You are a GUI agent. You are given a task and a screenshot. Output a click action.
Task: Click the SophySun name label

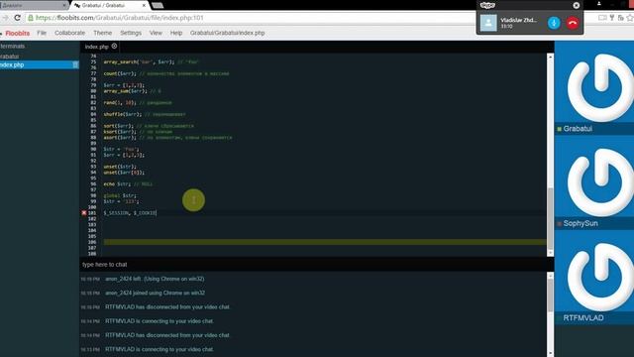click(581, 223)
